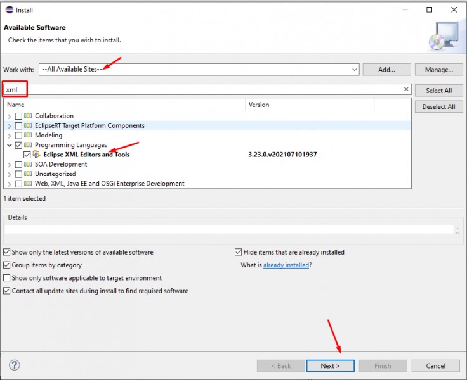Uncheck Eclipse XML Editors and Tools checkbox
Image resolution: width=467 pixels, height=380 pixels.
(x=27, y=155)
